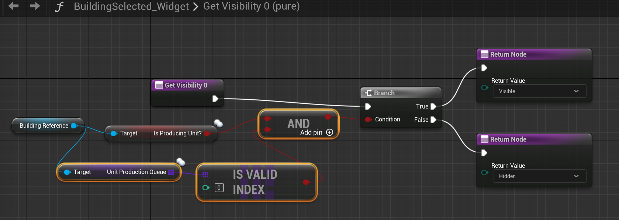Viewport: 619px width, 220px height.
Task: Go back with the left arrow
Action: coord(13,6)
